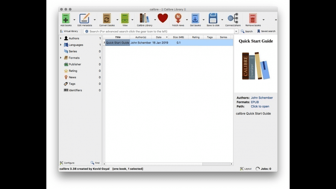Click the Search button
The height and width of the screenshot is (189, 336).
point(247,31)
